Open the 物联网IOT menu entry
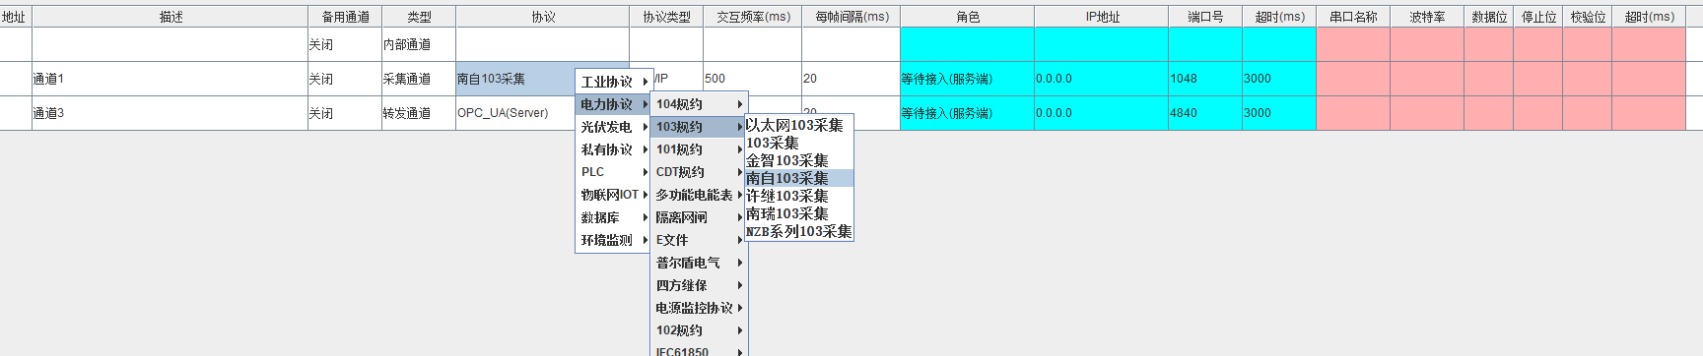The image size is (1703, 356). pos(614,195)
